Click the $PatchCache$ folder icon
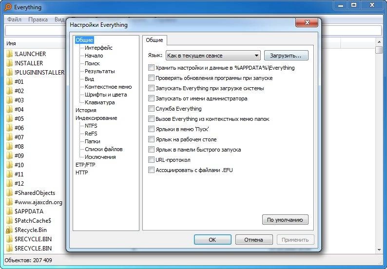 coord(9,220)
